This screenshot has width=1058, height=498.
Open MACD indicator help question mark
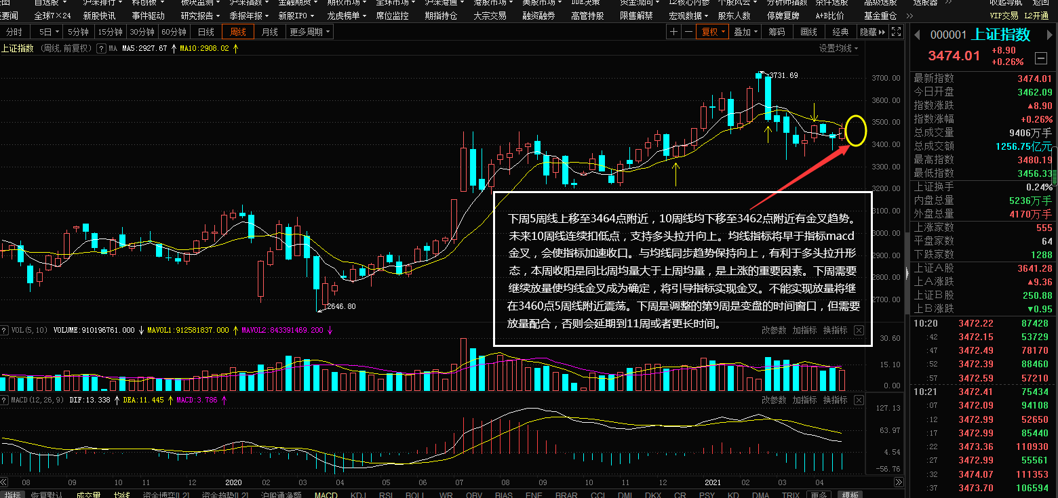tap(5, 400)
